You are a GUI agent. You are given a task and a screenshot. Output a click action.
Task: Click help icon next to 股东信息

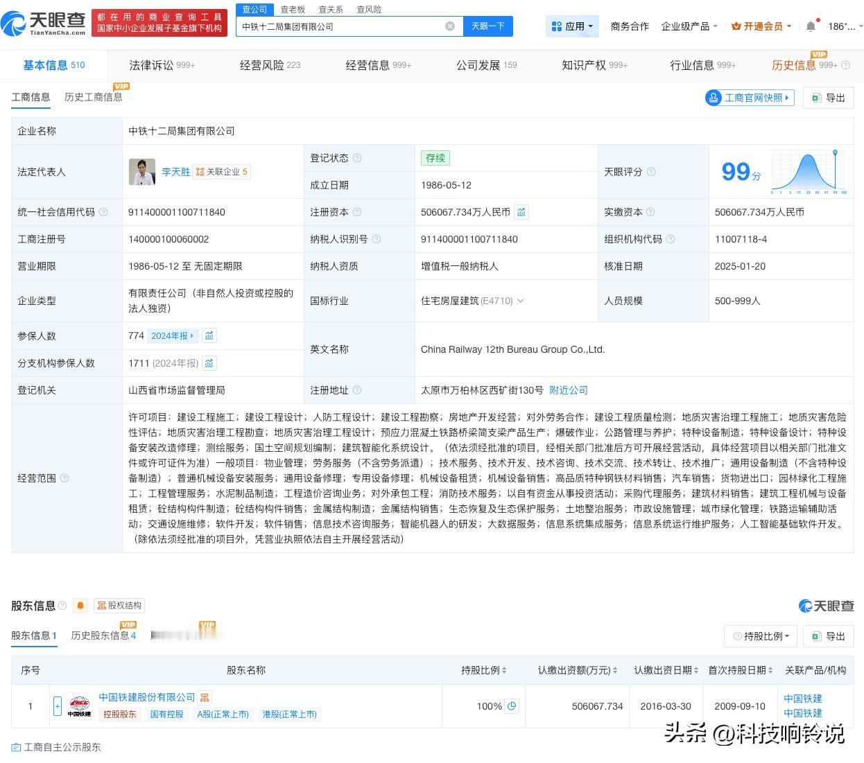(x=62, y=606)
